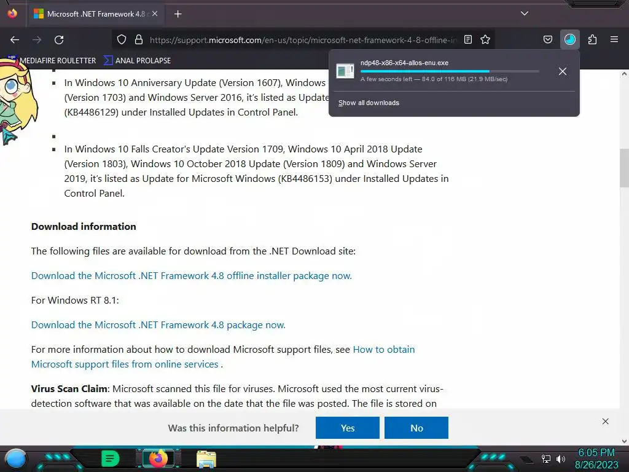Open the downloads progress toolbar icon

point(569,40)
